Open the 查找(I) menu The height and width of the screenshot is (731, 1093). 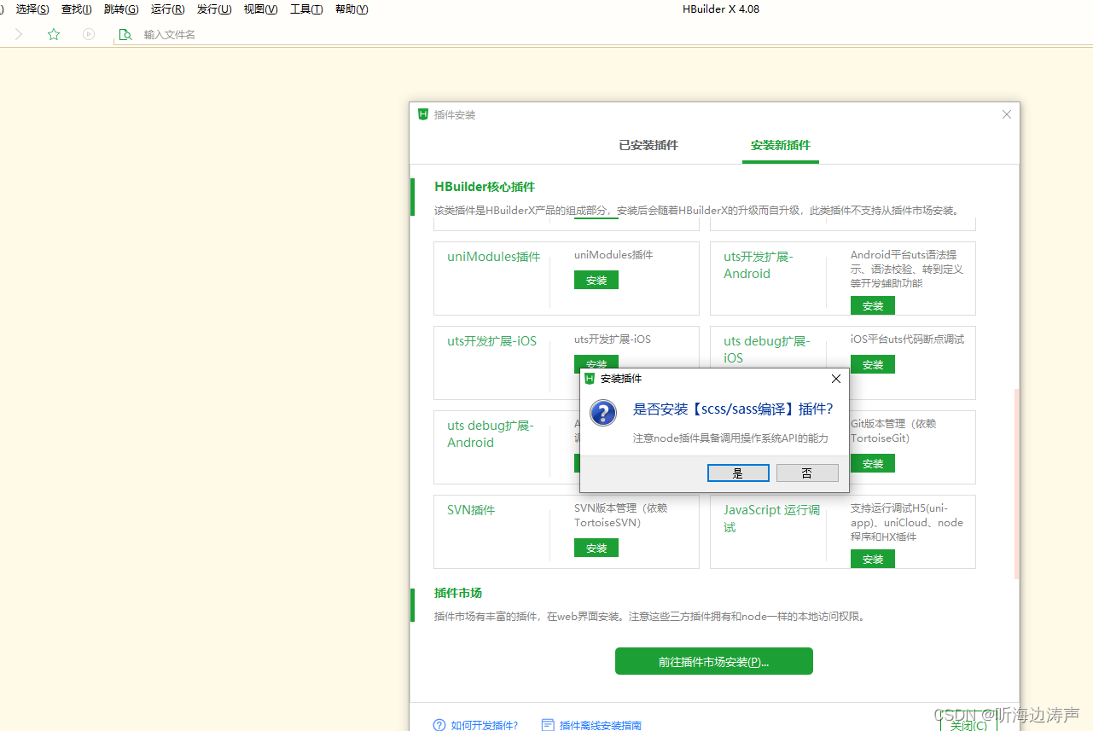[76, 9]
